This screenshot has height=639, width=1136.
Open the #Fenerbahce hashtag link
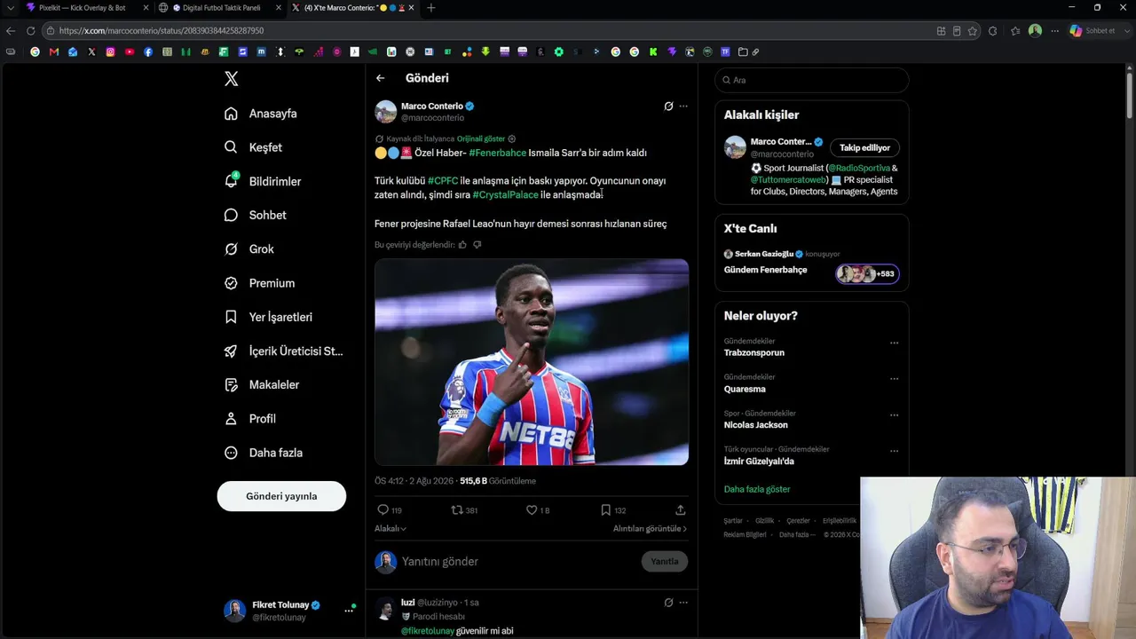498,153
